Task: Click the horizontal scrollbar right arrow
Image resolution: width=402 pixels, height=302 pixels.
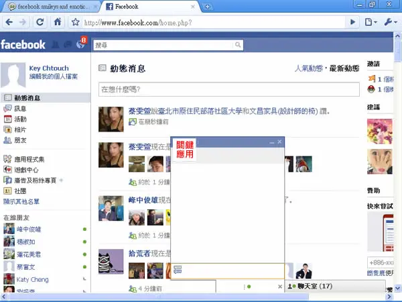Action: [x=389, y=297]
